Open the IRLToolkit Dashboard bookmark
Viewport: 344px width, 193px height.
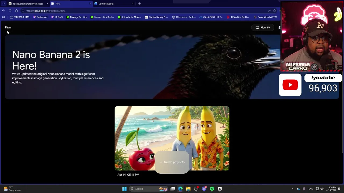click(238, 17)
